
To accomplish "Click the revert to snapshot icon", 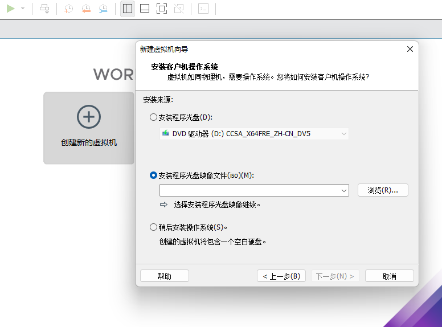I will pyautogui.click(x=86, y=9).
